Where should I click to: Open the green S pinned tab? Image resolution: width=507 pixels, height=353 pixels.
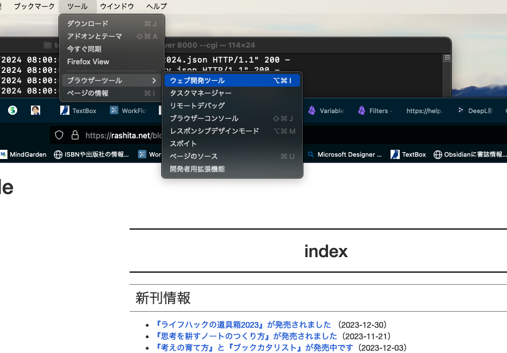pyautogui.click(x=13, y=110)
